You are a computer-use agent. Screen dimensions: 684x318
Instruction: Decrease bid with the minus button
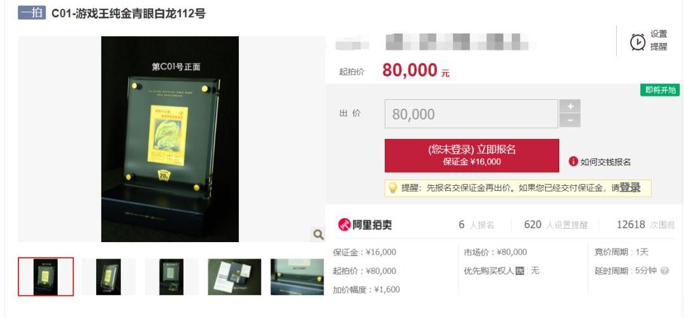click(x=570, y=121)
